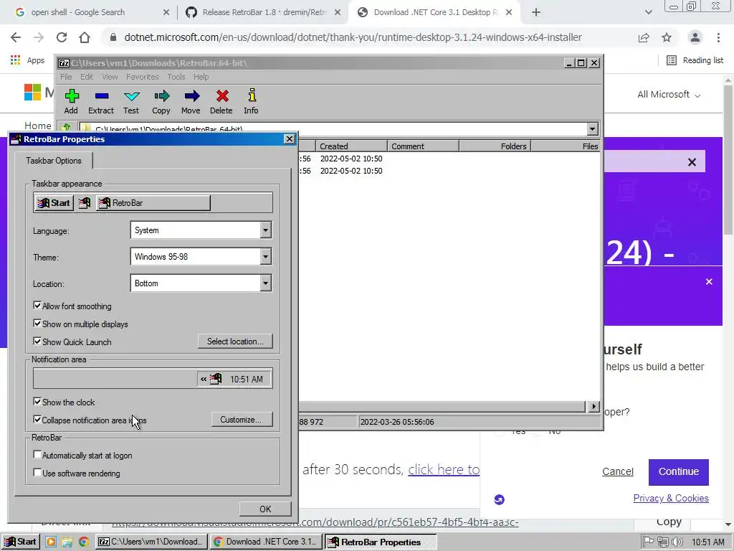Open the Location dropdown showing Bottom

coord(266,283)
